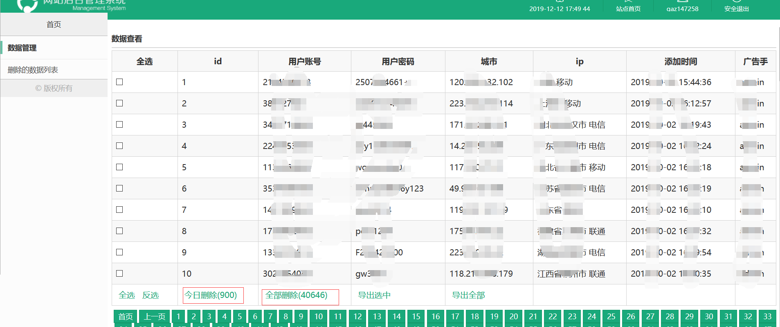This screenshot has width=780, height=327.
Task: Click 今日删除(900)
Action: pos(213,295)
